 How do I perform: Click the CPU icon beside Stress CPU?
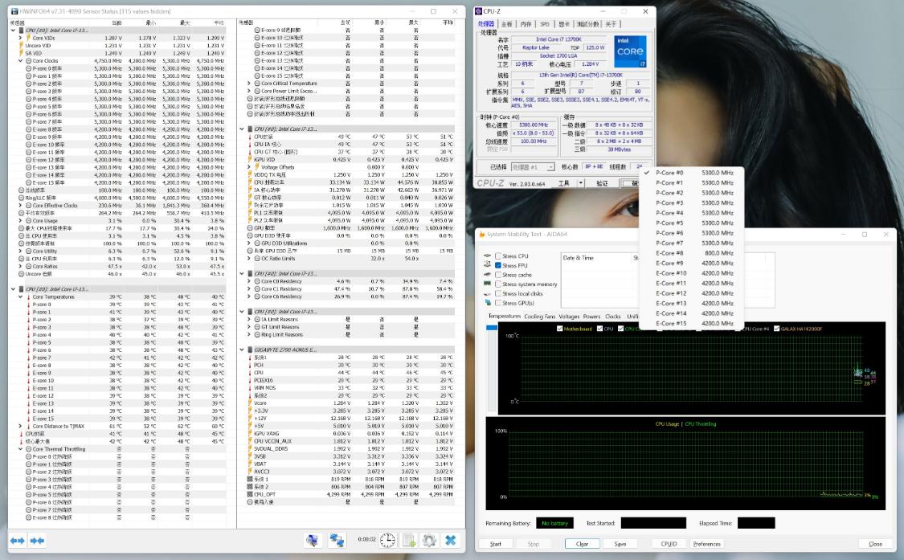(x=487, y=255)
